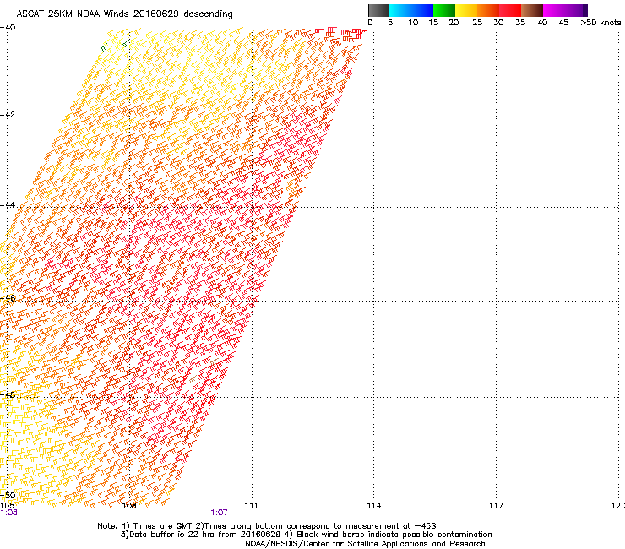Screen dimensions: 625x549
Task: Click the green wind barbs near top left
Action: [x=116, y=45]
